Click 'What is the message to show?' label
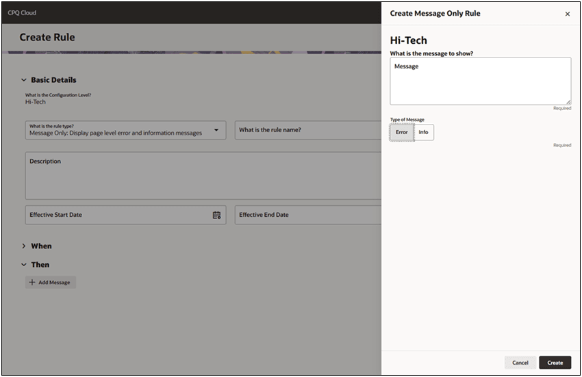The image size is (582, 377). coord(431,53)
